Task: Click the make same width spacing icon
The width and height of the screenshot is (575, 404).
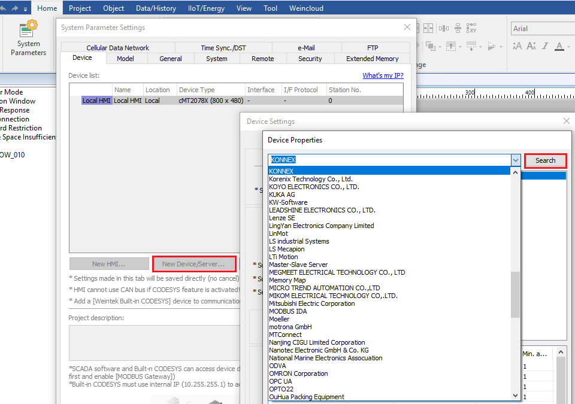Action: (x=428, y=28)
